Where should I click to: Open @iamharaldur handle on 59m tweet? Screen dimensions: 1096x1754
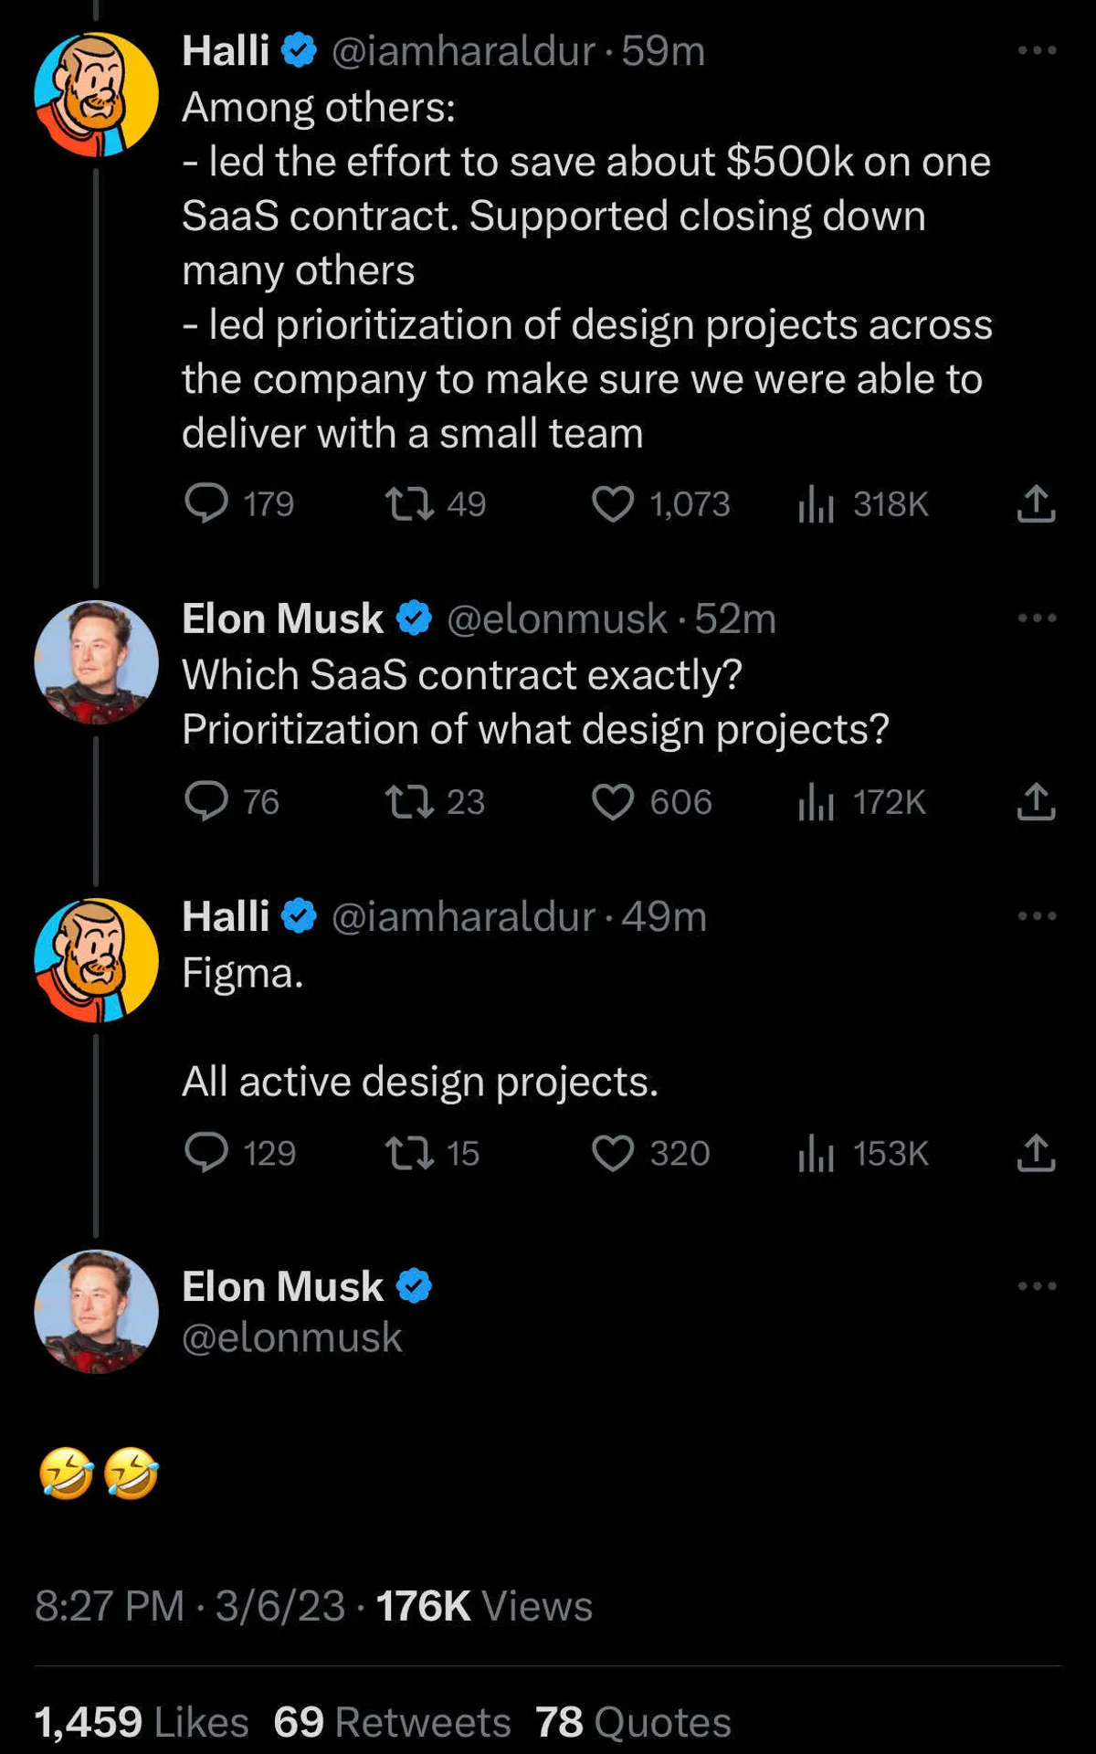462,51
